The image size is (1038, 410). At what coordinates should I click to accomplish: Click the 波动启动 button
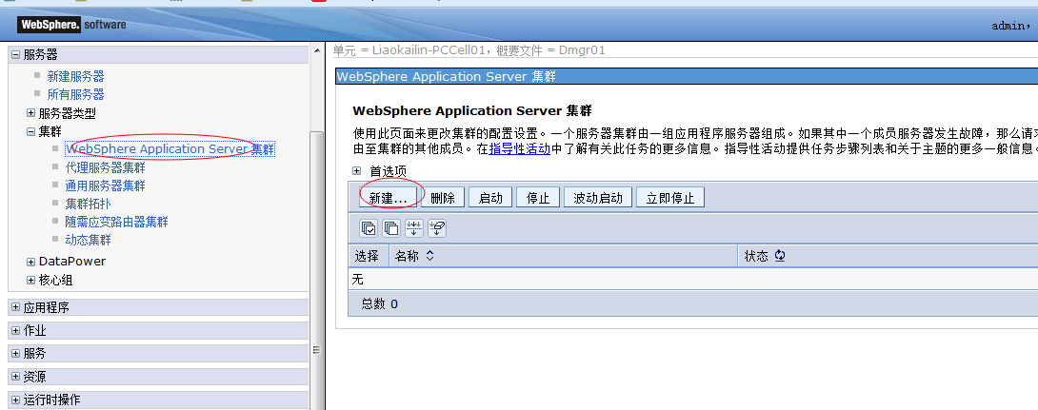pos(598,198)
